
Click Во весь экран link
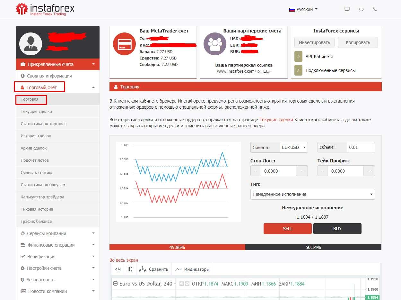pyautogui.click(x=124, y=260)
